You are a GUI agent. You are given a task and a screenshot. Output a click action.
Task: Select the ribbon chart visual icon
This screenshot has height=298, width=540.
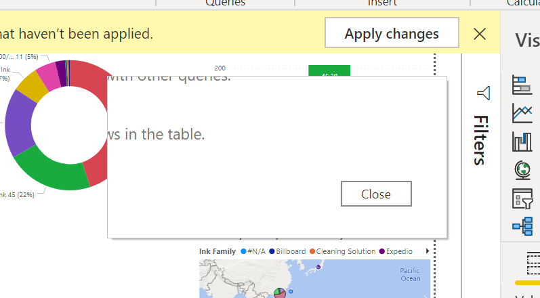522,142
